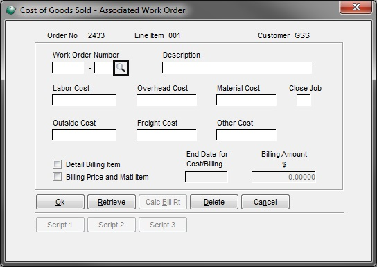
Task: Select the Other Cost field
Action: coord(246,135)
